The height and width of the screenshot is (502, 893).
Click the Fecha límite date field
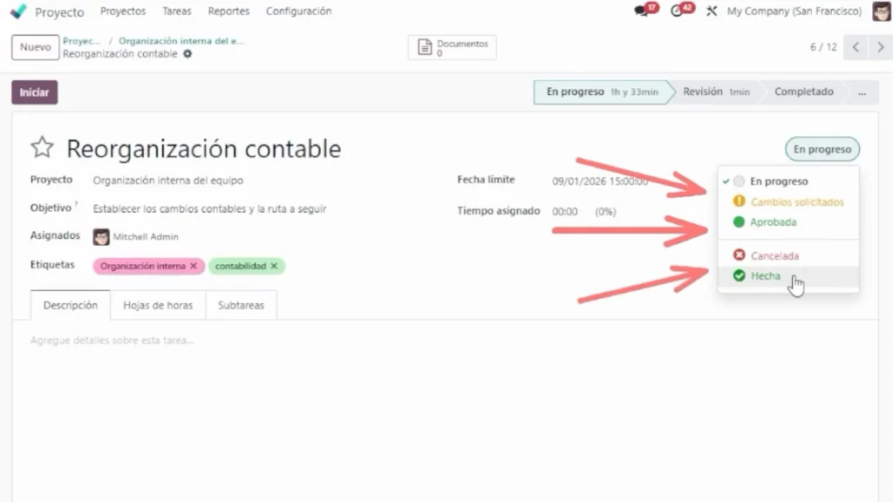(600, 181)
